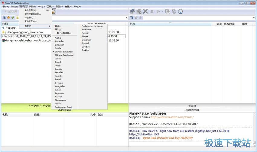Image resolution: width=257 pixels, height=152 pixels.
Task: Click the log pane scroll-up arrow
Action: tap(254, 114)
